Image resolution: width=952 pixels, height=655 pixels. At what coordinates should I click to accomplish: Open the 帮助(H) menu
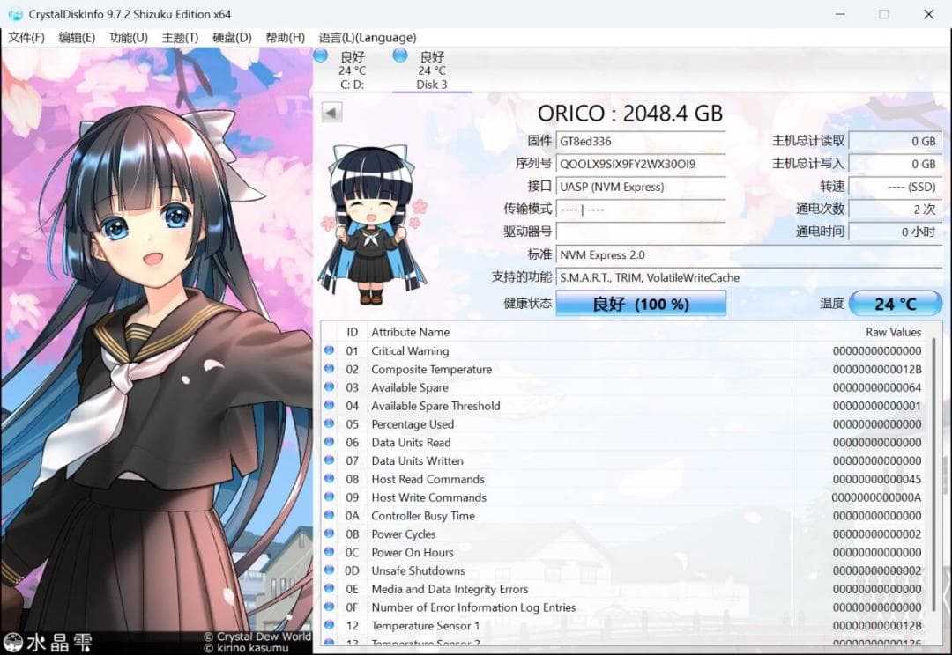point(285,38)
